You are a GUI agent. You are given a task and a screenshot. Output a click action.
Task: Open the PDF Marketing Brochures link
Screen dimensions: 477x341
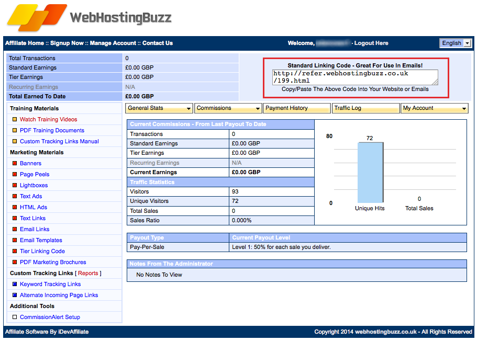coord(53,262)
